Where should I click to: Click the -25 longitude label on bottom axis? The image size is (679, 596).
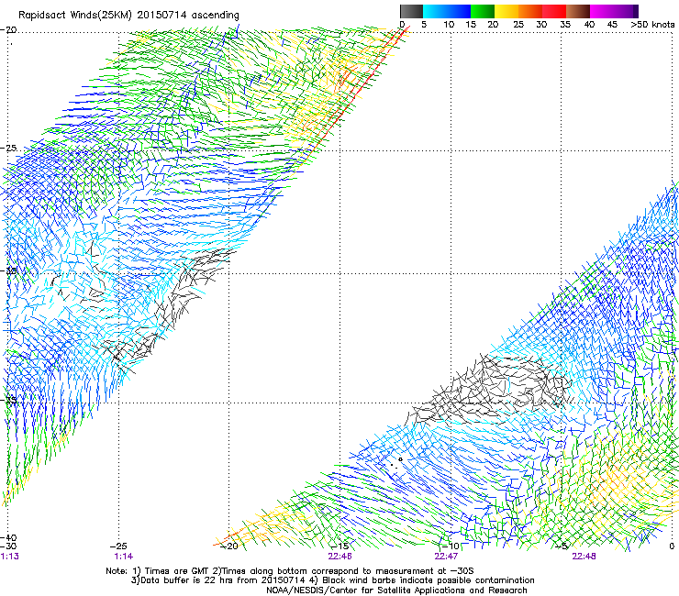click(x=118, y=546)
